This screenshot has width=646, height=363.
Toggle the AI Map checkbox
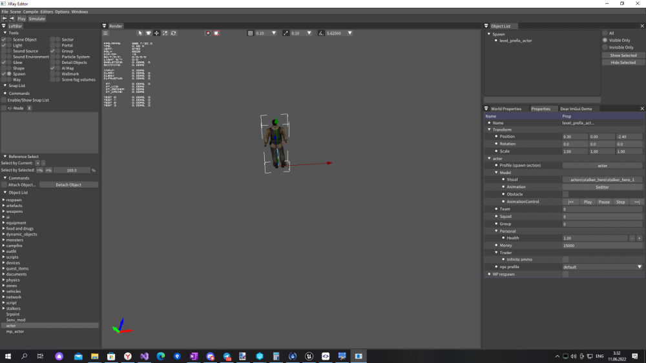(52, 68)
